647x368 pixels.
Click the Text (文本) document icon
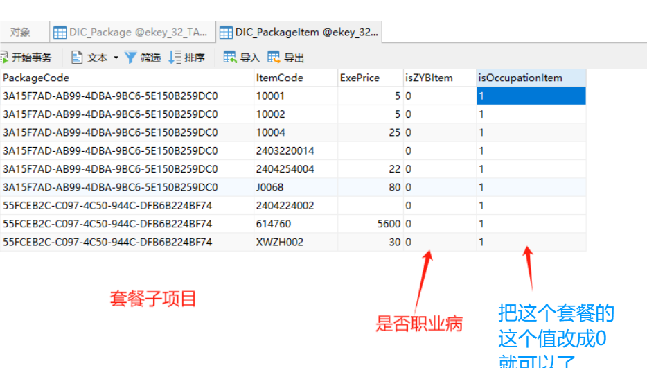(77, 58)
